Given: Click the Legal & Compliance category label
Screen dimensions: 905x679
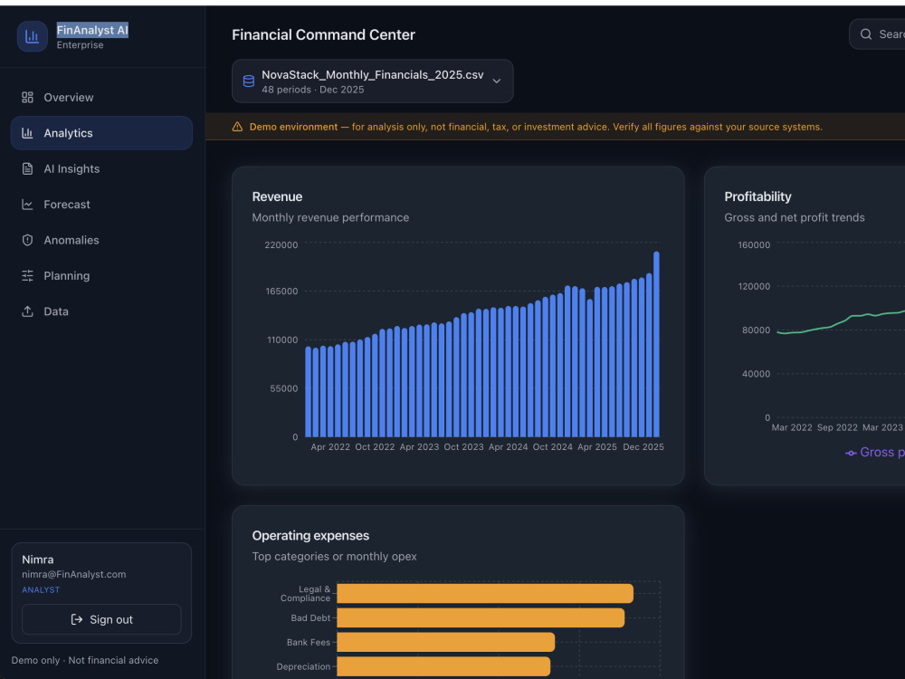Looking at the screenshot, I should pos(305,594).
